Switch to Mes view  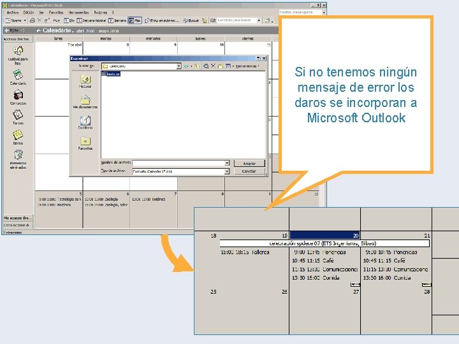click(135, 20)
